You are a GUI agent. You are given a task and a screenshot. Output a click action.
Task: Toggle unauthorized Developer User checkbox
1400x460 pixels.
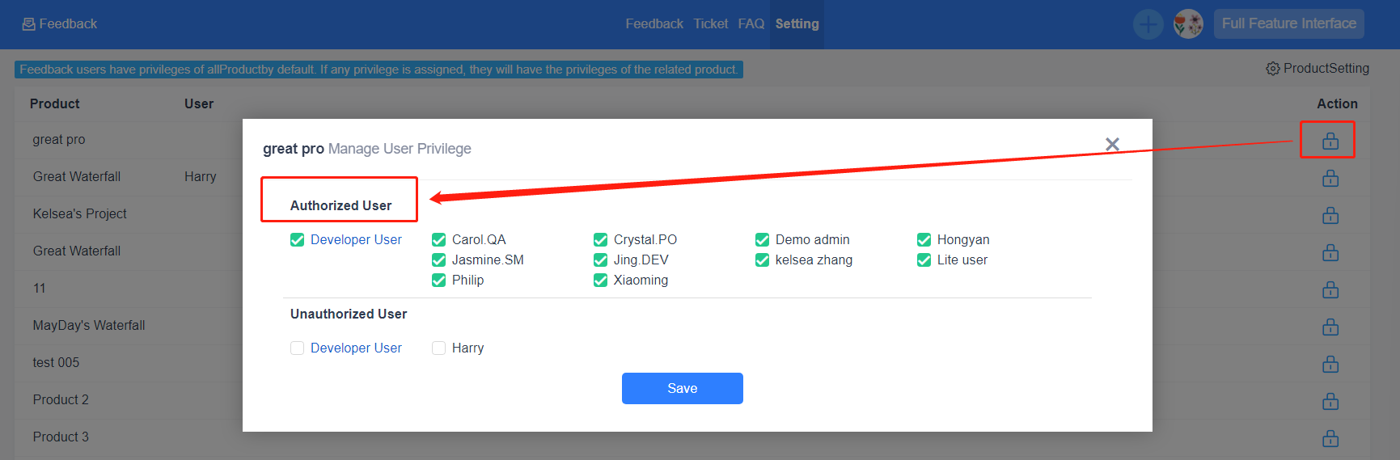(x=298, y=348)
